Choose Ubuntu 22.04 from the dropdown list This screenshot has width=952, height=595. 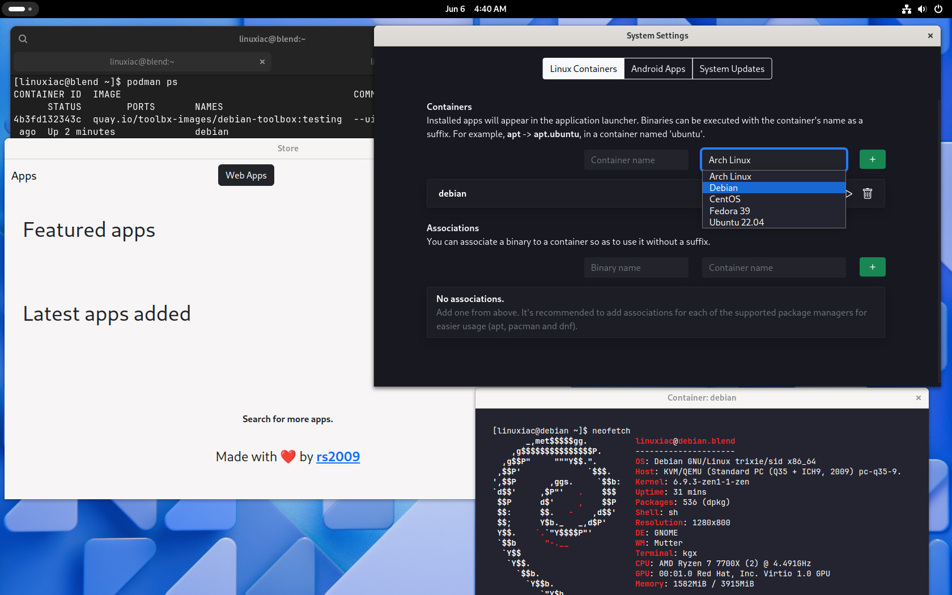pos(774,222)
